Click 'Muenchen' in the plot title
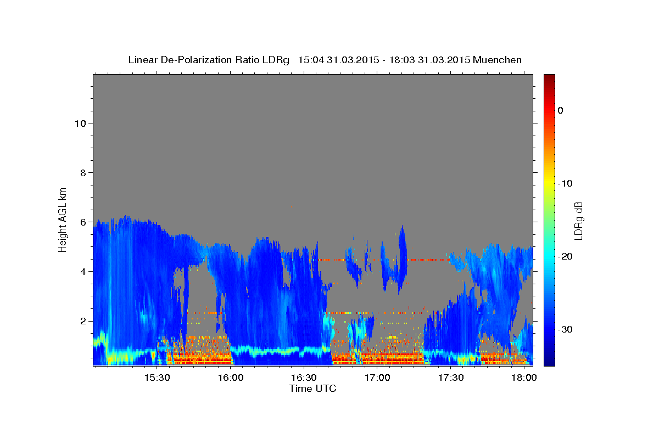The height and width of the screenshot is (439, 659). click(498, 60)
